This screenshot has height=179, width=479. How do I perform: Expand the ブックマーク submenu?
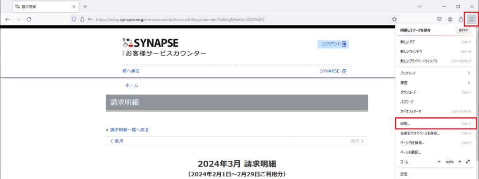coord(435,73)
